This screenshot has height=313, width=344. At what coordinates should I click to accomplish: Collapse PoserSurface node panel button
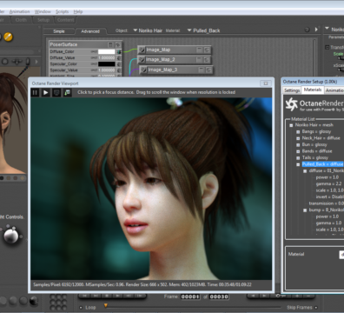click(110, 44)
